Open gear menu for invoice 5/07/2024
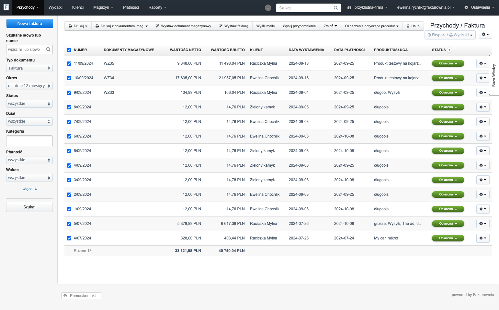499x310 pixels. point(483,224)
